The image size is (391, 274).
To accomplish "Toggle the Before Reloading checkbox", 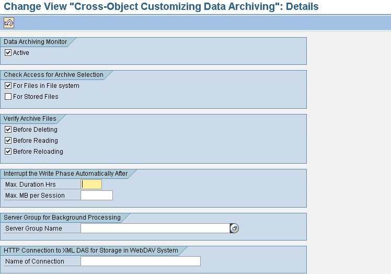I will point(8,152).
